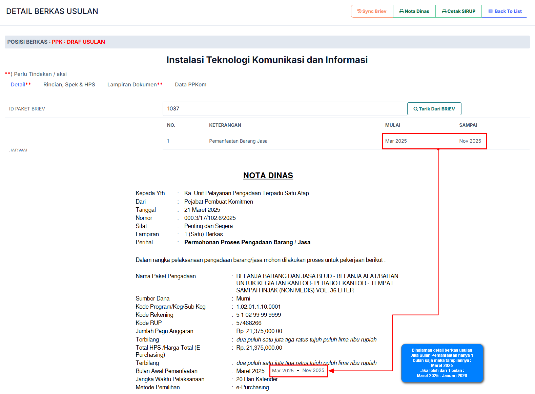Click the blue info callout about Bulan Pemanfaatan

(x=442, y=363)
